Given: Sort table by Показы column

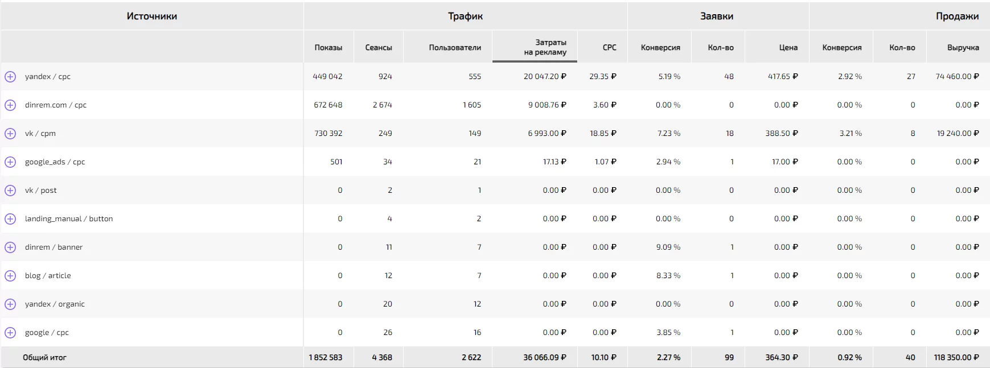Looking at the screenshot, I should pos(328,47).
